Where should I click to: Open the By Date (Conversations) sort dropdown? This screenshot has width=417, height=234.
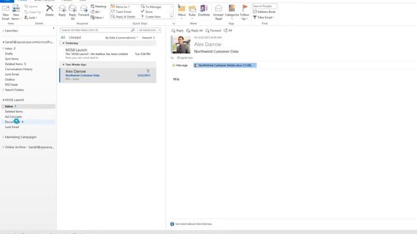tap(122, 38)
